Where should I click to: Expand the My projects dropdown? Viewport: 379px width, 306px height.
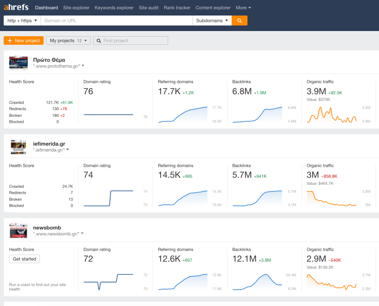(x=68, y=41)
